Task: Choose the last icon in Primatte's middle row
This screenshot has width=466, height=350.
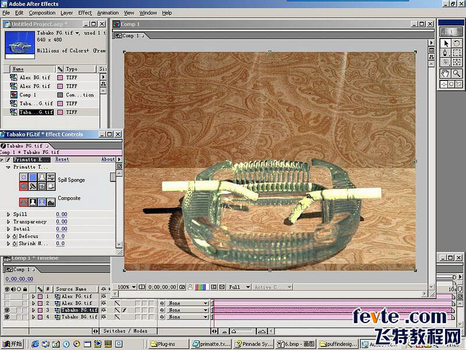Action: (51, 186)
